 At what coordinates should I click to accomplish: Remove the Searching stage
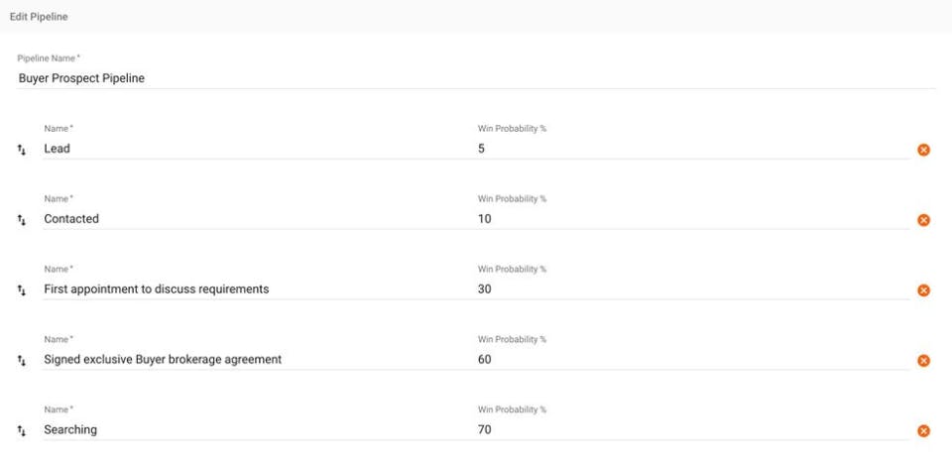coord(923,430)
